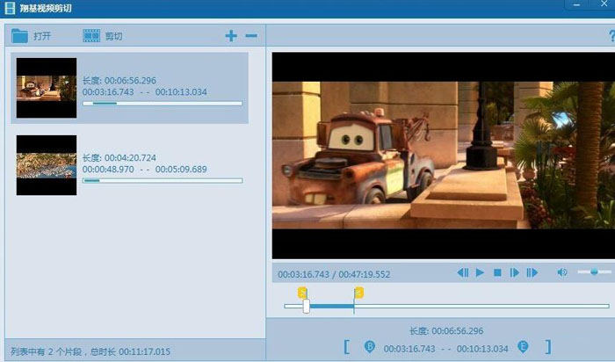The height and width of the screenshot is (362, 615).
Task: Click the 剪切 cut film icon
Action: pyautogui.click(x=91, y=36)
